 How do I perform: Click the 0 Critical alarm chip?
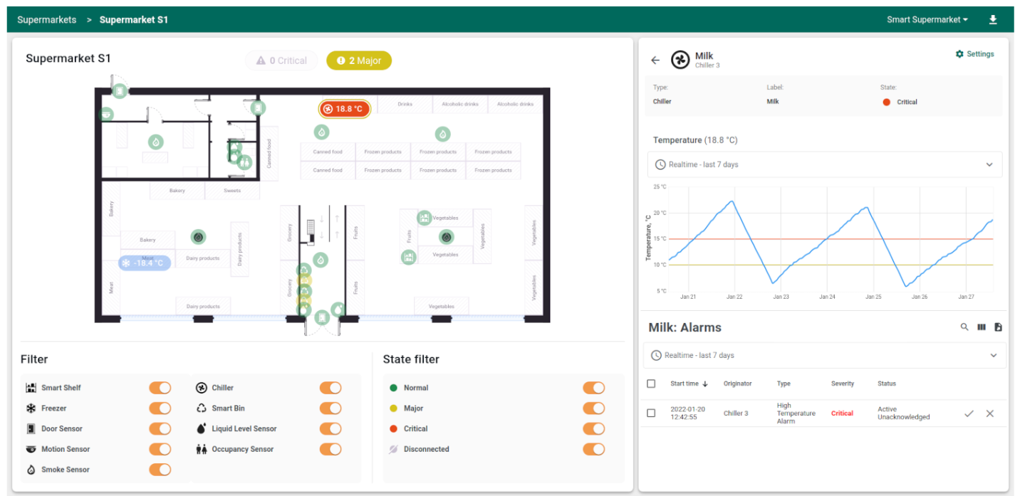(x=281, y=60)
